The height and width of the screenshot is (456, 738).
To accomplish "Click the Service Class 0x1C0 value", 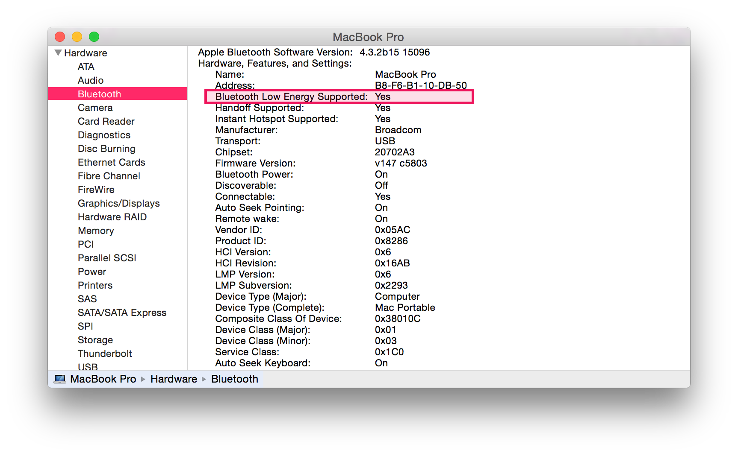I will click(389, 352).
